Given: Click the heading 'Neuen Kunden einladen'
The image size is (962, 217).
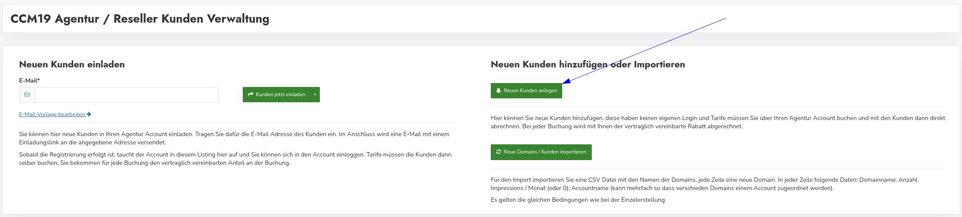Looking at the screenshot, I should click(x=72, y=64).
